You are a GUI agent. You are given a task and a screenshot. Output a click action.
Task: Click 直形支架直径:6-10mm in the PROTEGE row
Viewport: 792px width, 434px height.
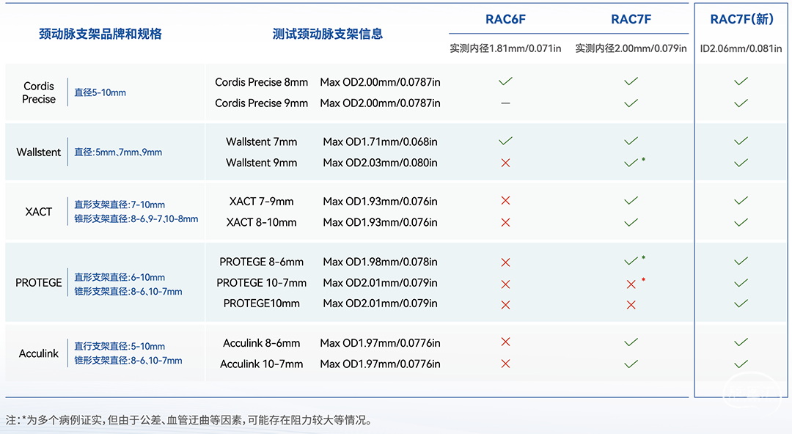click(120, 277)
